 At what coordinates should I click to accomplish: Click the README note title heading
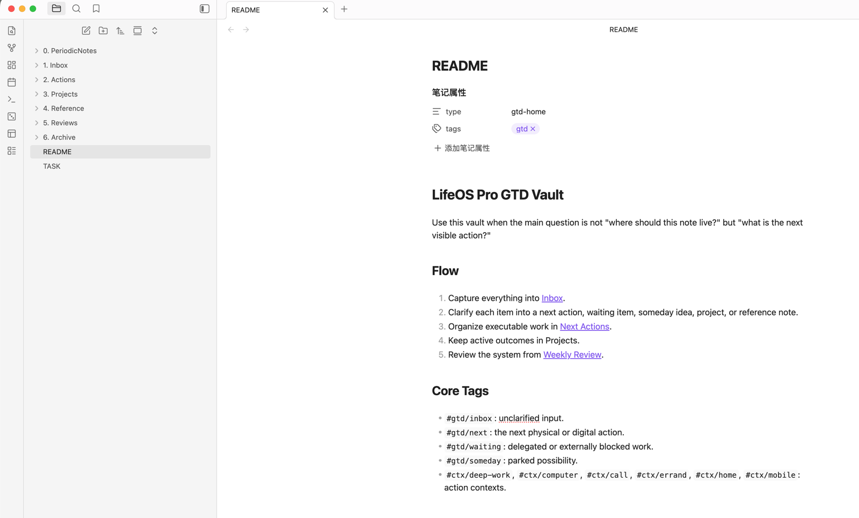[460, 66]
